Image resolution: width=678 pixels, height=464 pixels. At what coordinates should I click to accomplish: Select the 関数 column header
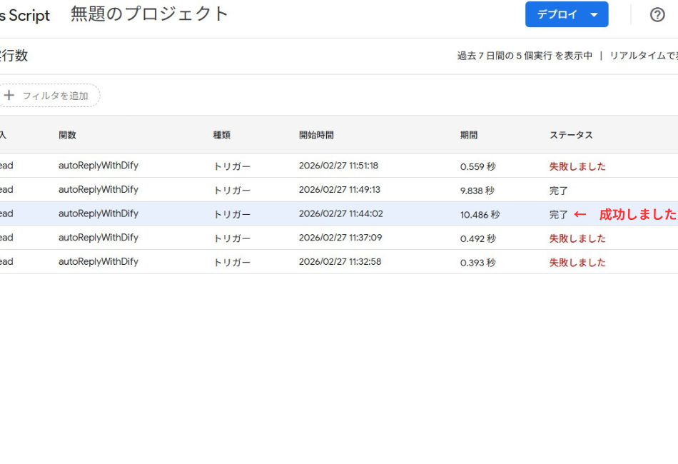[67, 135]
